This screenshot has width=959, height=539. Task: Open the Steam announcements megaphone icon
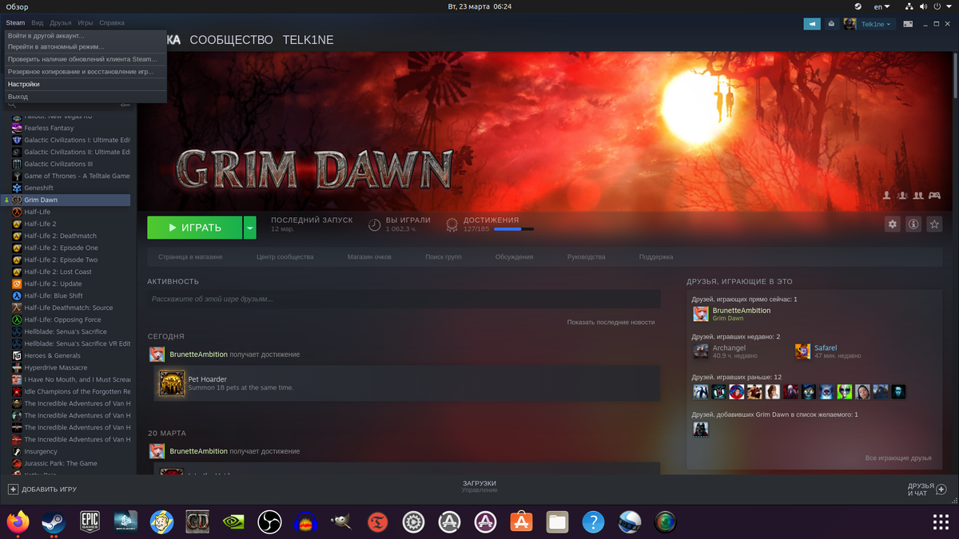tap(812, 24)
